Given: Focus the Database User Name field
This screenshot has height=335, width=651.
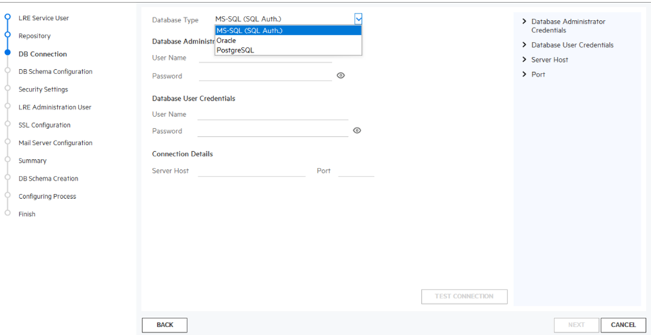Looking at the screenshot, I should coord(273,114).
